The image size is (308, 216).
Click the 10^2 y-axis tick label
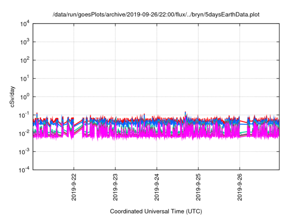tap(25, 60)
